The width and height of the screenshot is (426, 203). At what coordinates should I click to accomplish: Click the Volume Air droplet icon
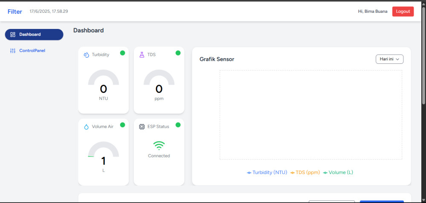tap(86, 127)
